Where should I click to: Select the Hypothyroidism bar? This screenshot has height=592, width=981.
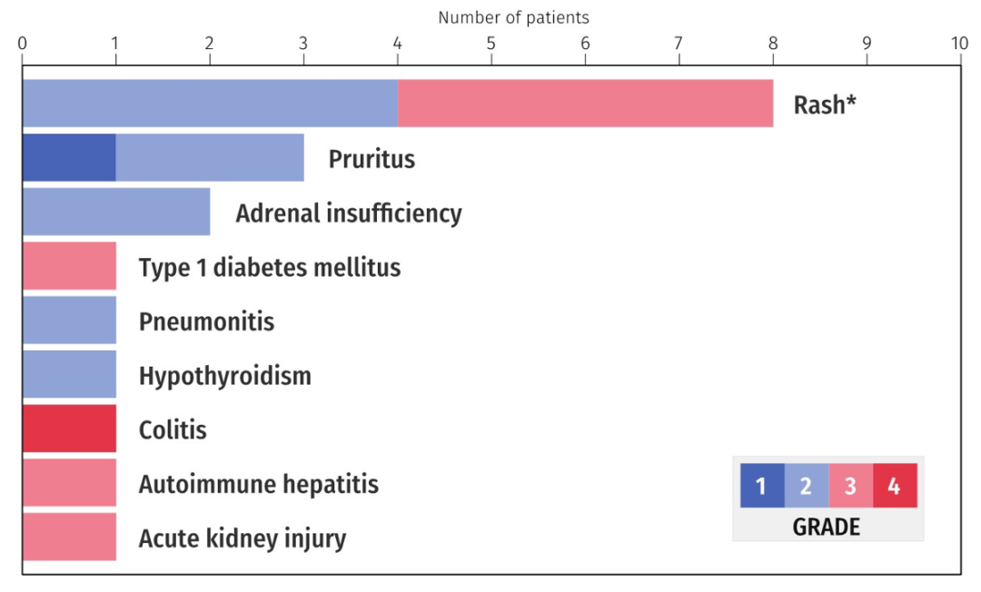(x=69, y=374)
